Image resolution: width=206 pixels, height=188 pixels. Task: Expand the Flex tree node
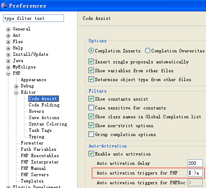pos(8,42)
